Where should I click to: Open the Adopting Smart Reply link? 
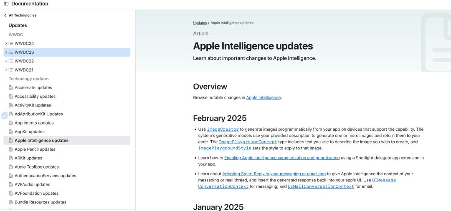click(274, 174)
